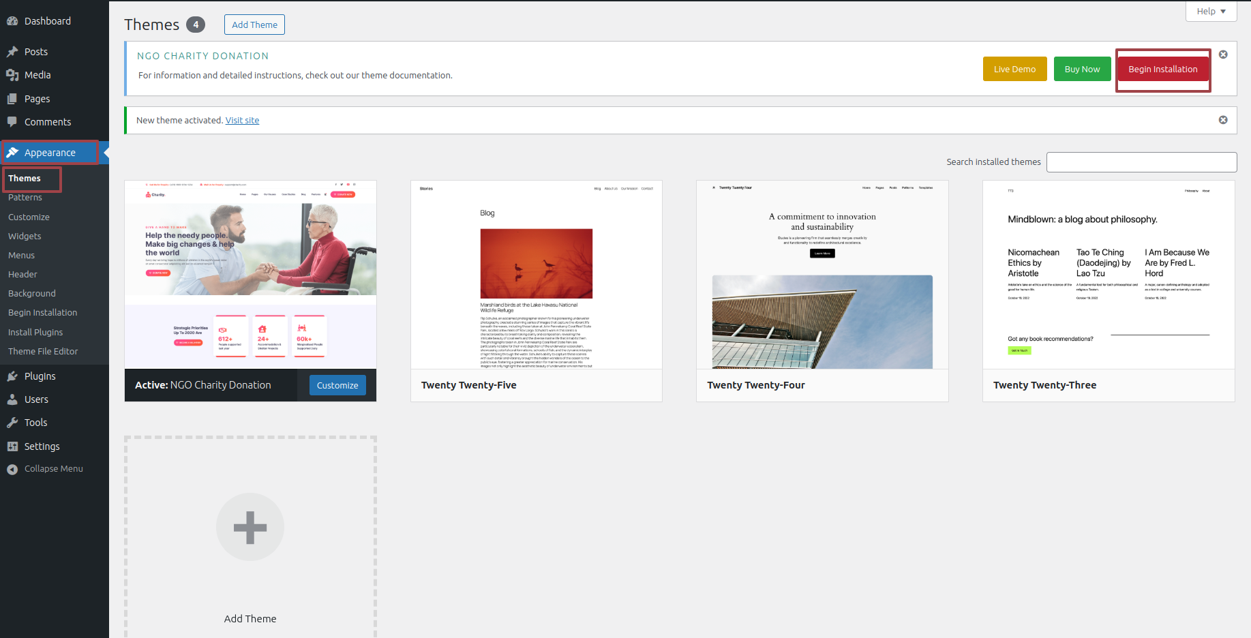Open the Customize submenu item
Screen dimensions: 1251x638
(29, 217)
